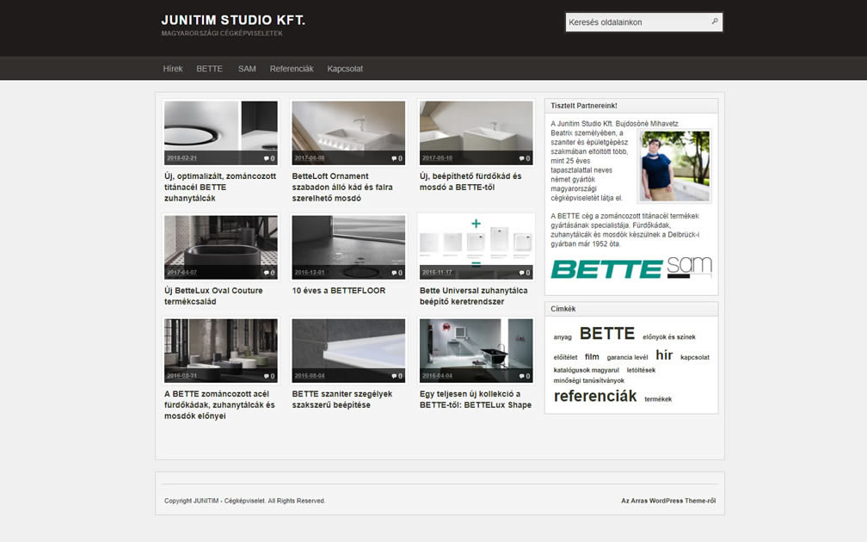Viewport: 867px width, 542px height.
Task: Open the BetteLux Oval Couture thumbnail
Action: tap(220, 247)
